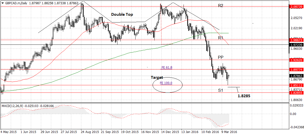304x135 pixels.
Task: Click the bold 1.8285 price annotation
Action: pos(244,96)
